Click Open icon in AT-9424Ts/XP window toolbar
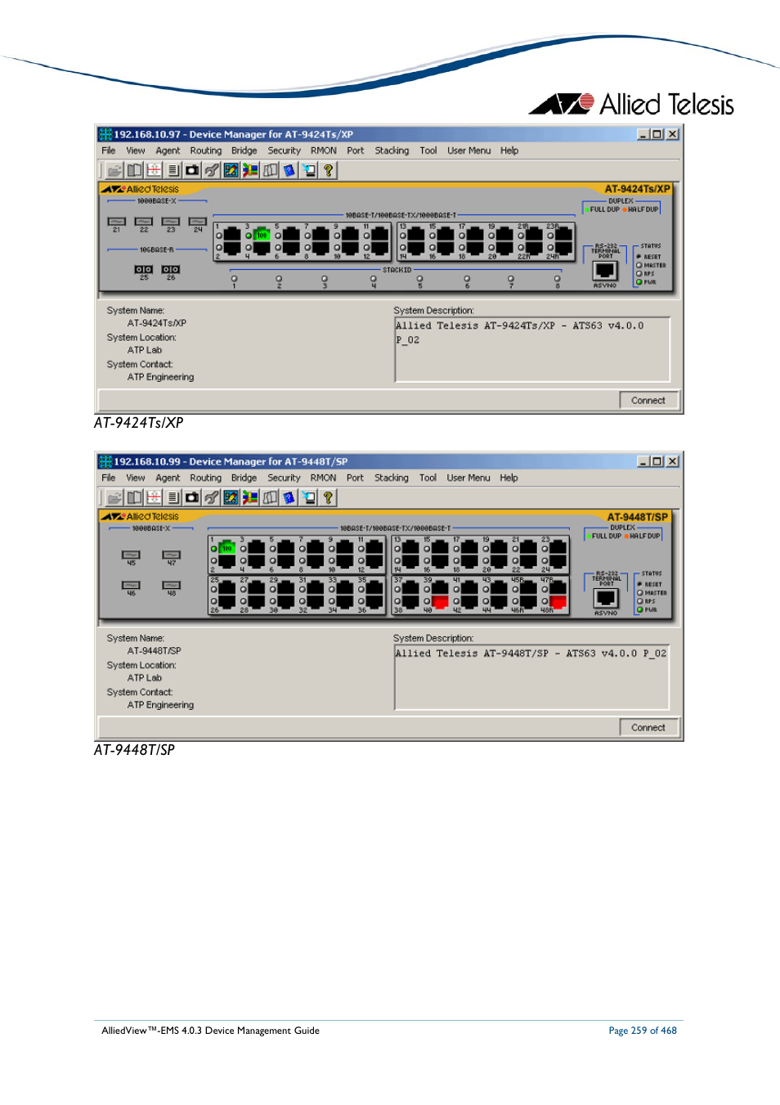This screenshot has height=1105, width=780. tap(114, 170)
